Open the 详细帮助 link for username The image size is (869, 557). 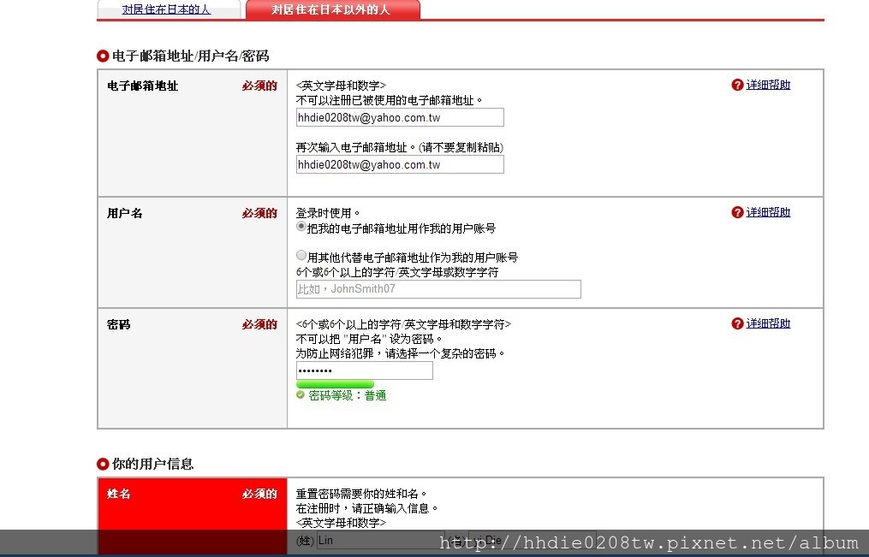pyautogui.click(x=768, y=212)
